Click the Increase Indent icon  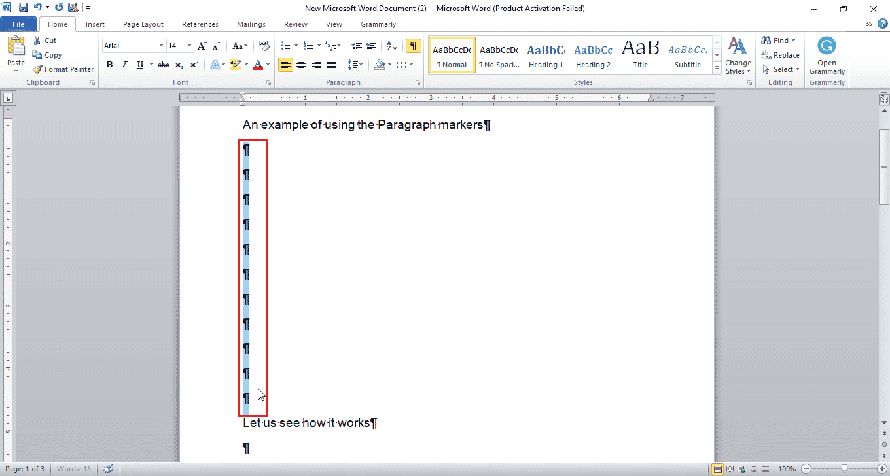coord(372,46)
